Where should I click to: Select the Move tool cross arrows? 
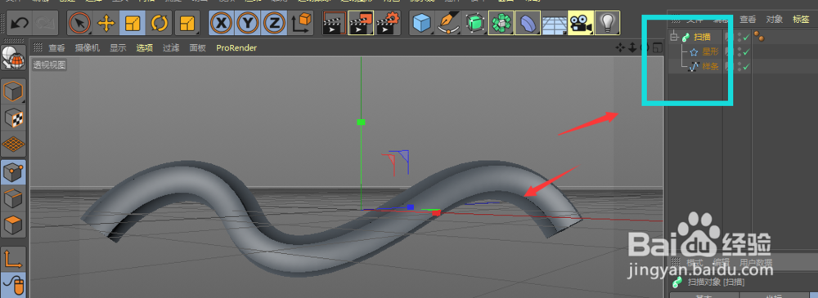click(x=106, y=23)
